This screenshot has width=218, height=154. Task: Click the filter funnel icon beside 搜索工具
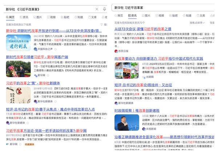pyautogui.click(x=105, y=24)
